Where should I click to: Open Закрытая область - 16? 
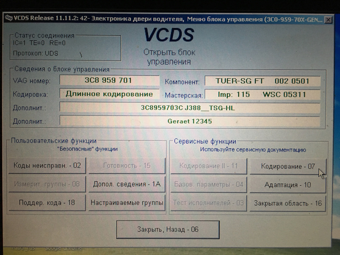(x=288, y=203)
